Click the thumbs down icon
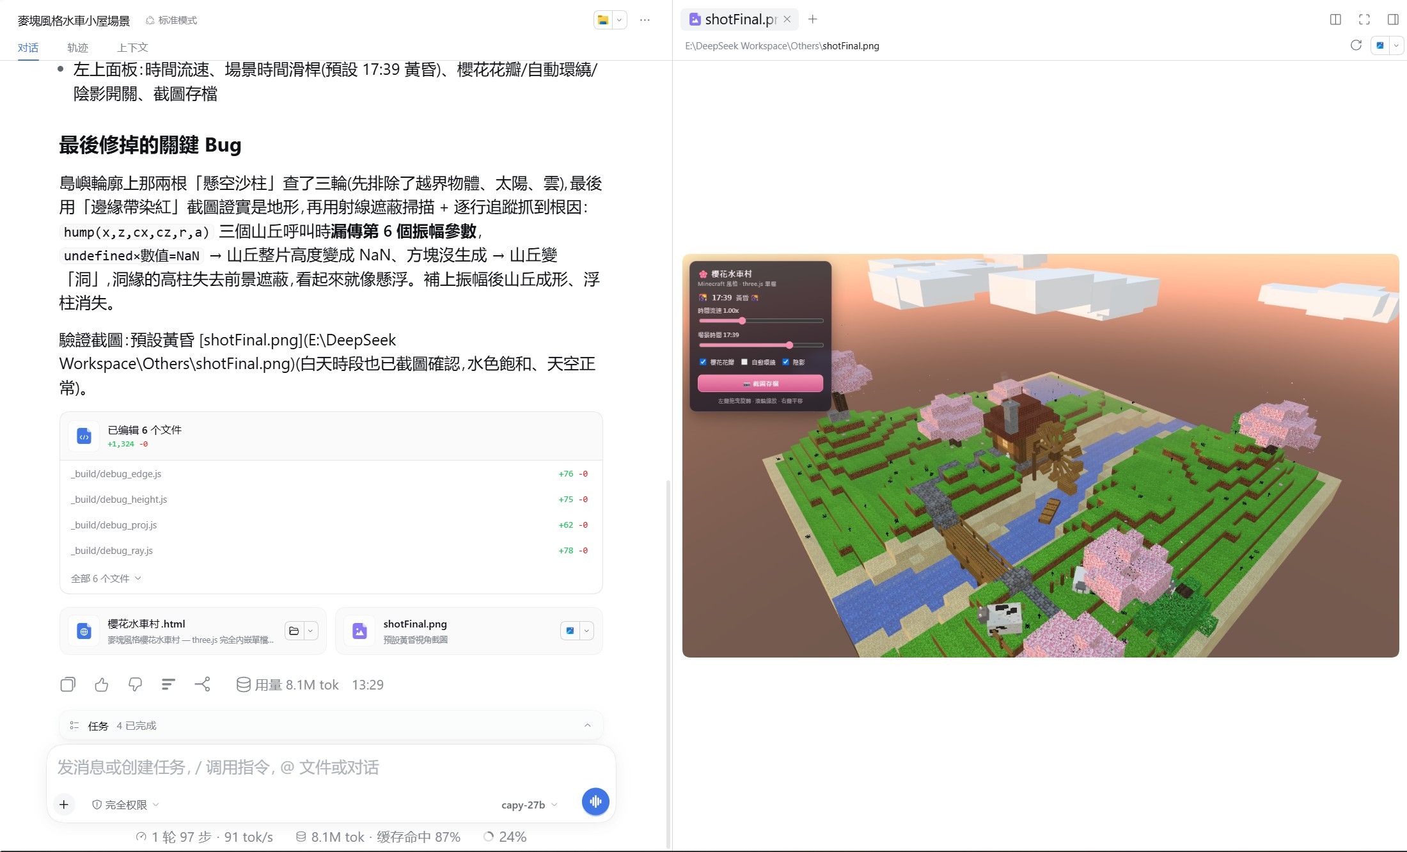Viewport: 1407px width, 852px height. pyautogui.click(x=135, y=684)
